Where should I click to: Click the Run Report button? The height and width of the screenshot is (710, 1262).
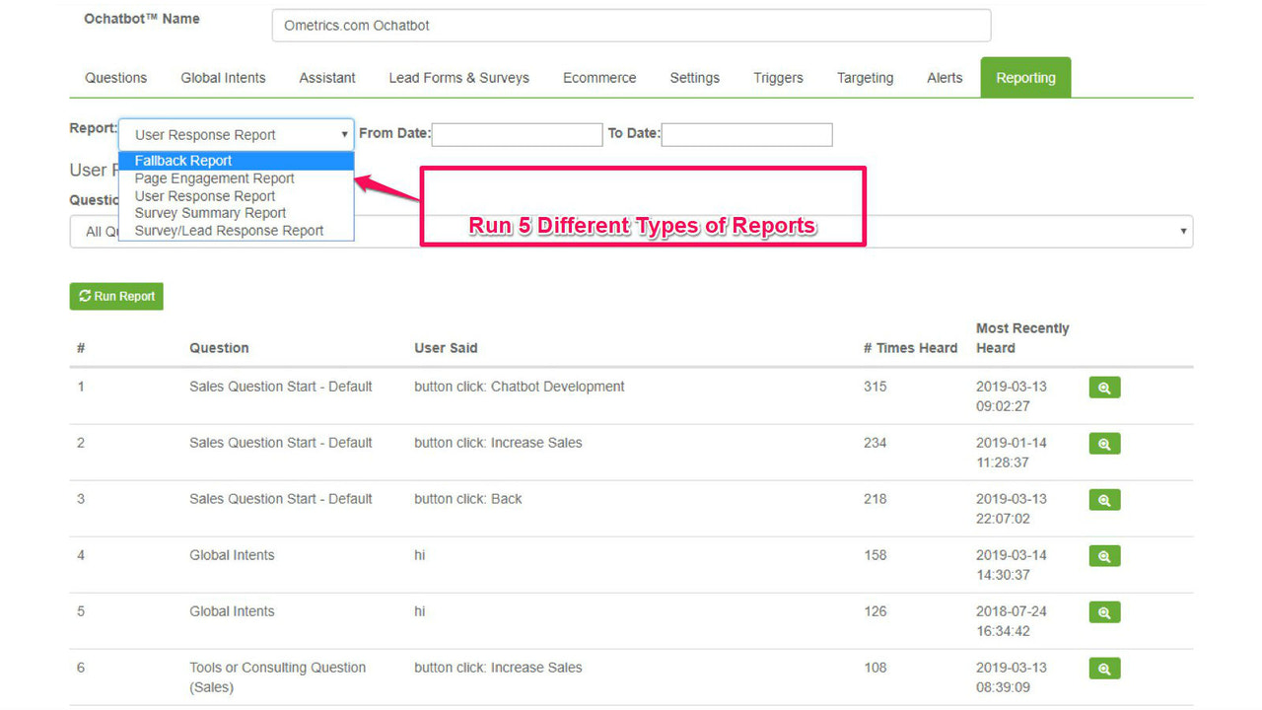tap(115, 296)
